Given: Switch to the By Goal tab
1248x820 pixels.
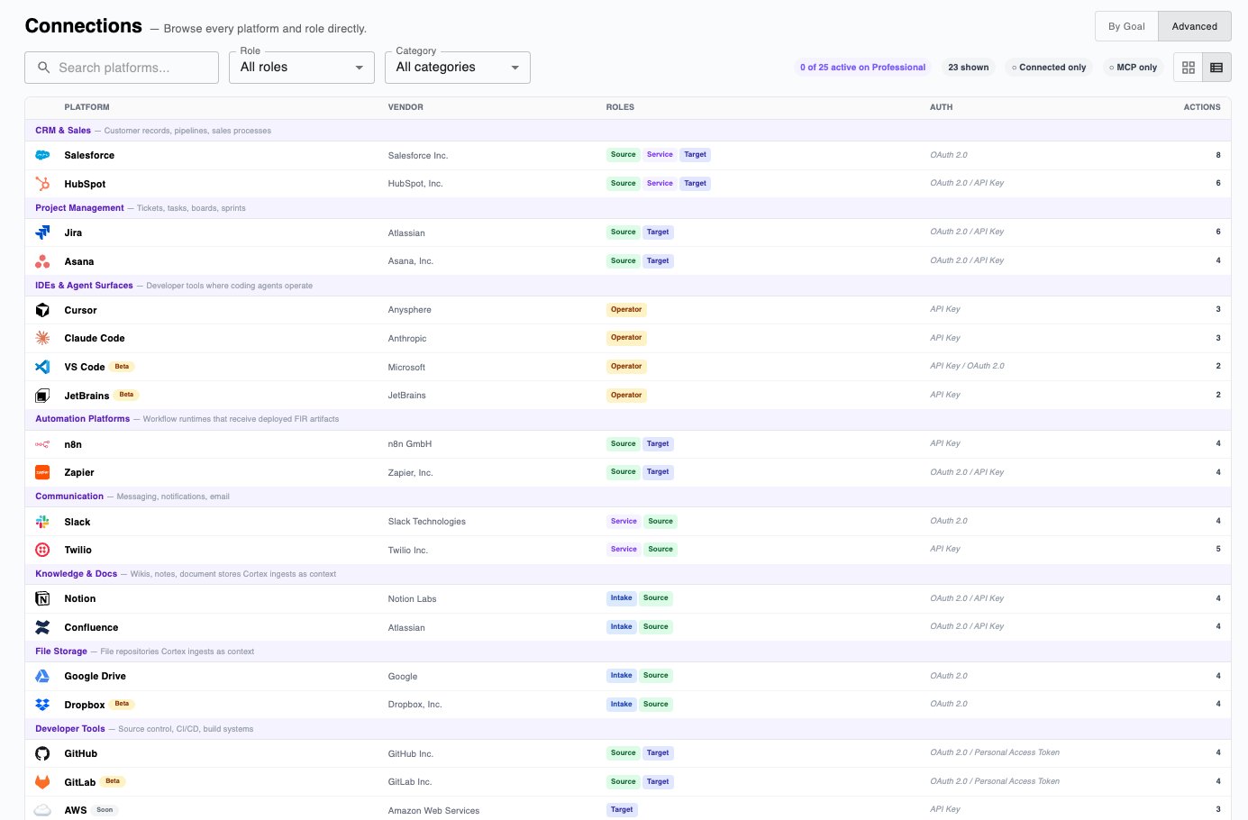Looking at the screenshot, I should click(x=1125, y=26).
